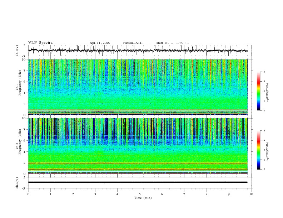Click the 'ch.1(V)' axis label

pos(17,51)
